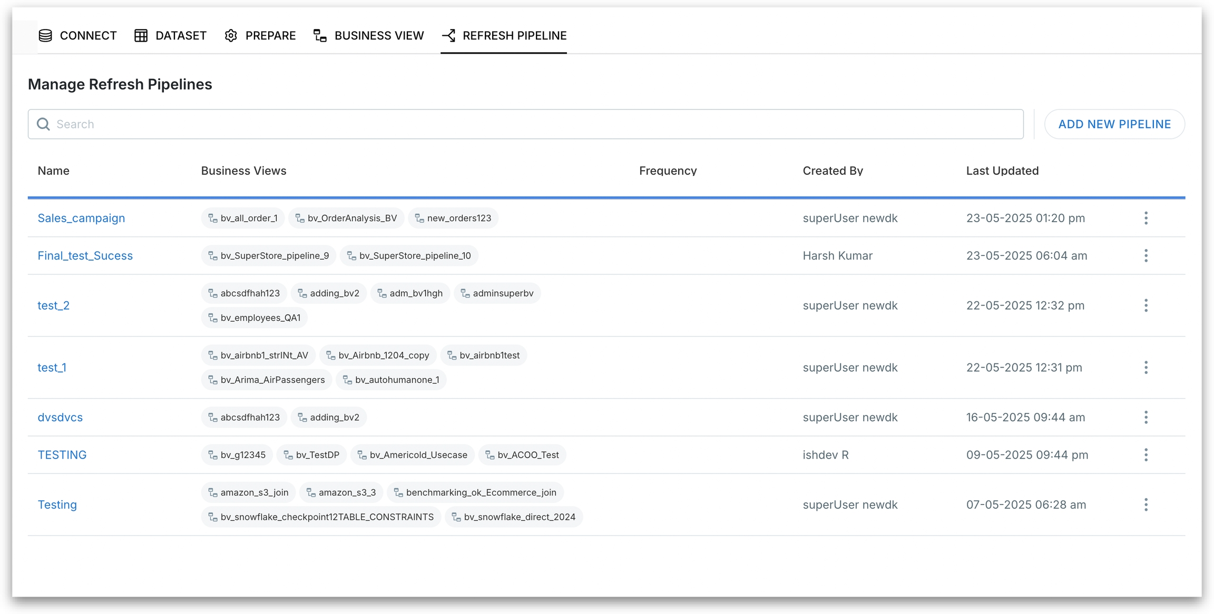Expand actions menu for lowercase Testing row
The height and width of the screenshot is (614, 1214).
tap(1146, 504)
